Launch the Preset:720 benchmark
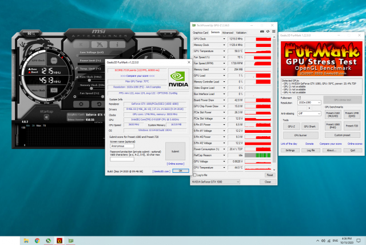The width and height of the screenshot is (366, 245). (x=352, y=126)
